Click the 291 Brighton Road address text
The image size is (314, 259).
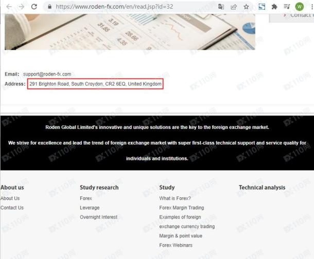[95, 84]
